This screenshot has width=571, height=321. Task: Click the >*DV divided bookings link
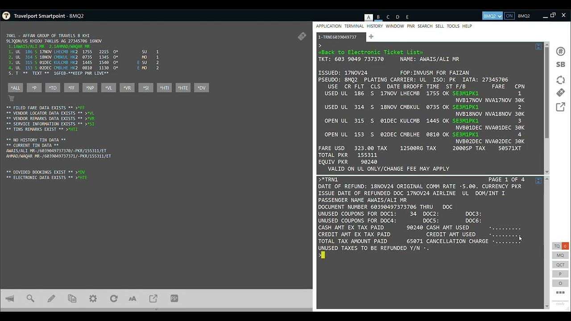coord(80,172)
